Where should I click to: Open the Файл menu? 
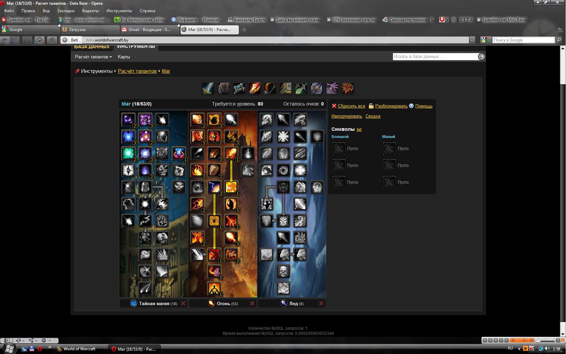click(x=9, y=11)
